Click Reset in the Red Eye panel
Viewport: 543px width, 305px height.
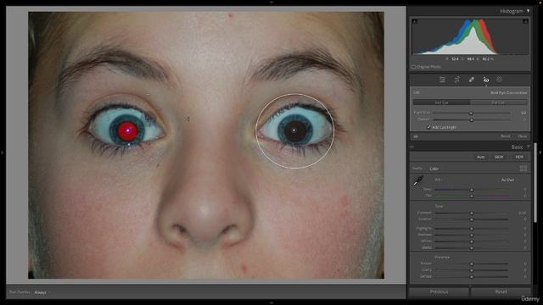506,136
